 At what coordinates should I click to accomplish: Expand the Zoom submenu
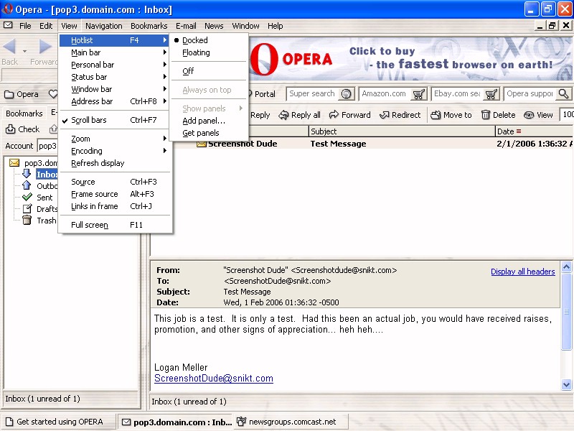point(115,139)
